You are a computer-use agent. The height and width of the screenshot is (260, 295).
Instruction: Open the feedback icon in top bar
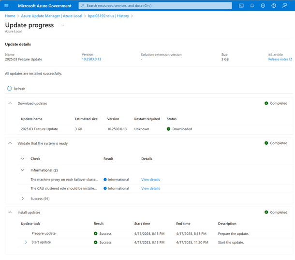tap(284, 6)
